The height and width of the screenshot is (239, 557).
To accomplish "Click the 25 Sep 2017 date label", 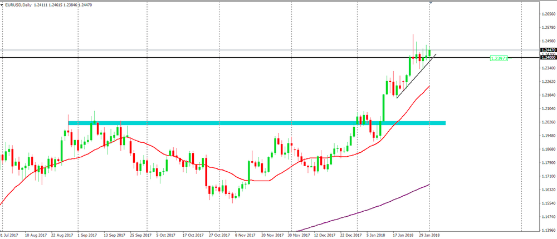I will 141,235.
